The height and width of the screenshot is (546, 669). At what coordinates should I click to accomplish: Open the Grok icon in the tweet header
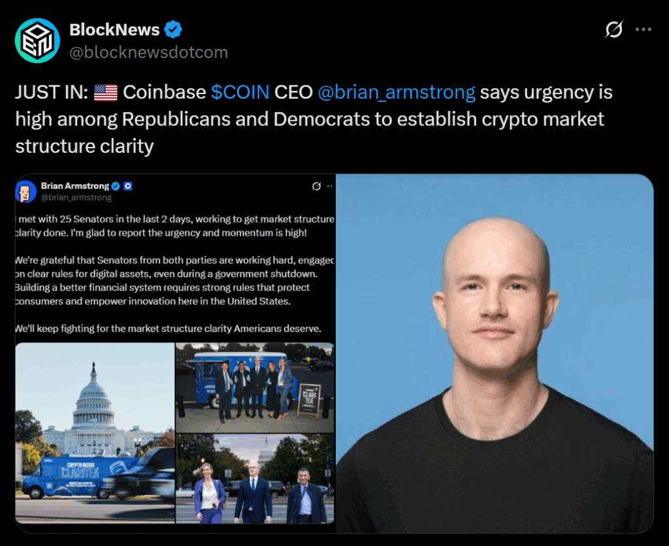[x=614, y=29]
